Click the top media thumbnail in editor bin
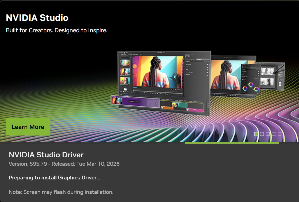 [x=125, y=62]
